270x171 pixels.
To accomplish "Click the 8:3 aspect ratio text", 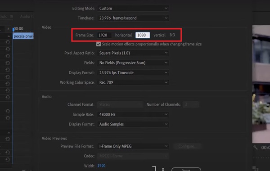I will (172, 35).
